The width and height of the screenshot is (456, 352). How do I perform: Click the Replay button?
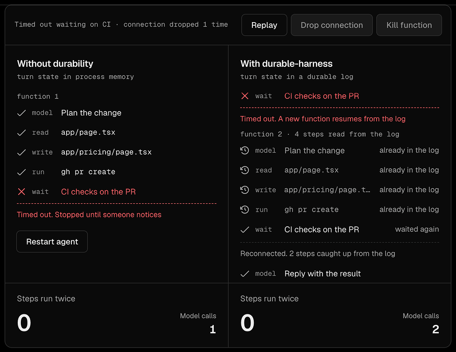(264, 25)
